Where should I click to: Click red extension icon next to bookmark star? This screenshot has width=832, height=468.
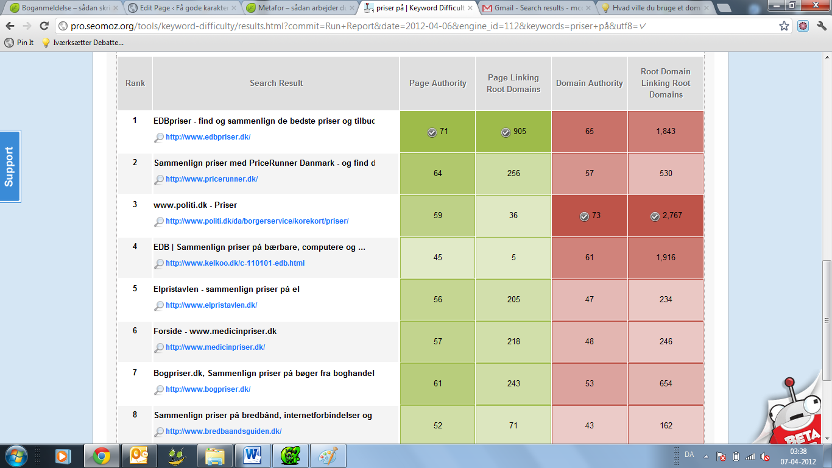pyautogui.click(x=803, y=26)
